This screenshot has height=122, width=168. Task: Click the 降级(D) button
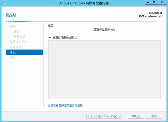click(x=136, y=116)
